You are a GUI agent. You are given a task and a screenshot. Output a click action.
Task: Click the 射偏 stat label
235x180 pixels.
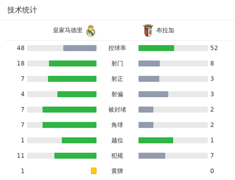point(117,94)
